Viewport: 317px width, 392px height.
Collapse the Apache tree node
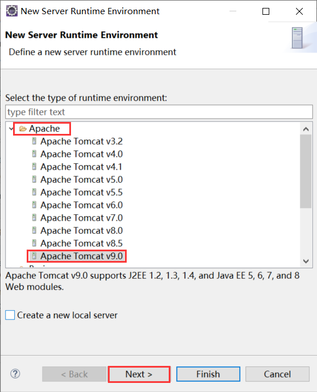11,129
